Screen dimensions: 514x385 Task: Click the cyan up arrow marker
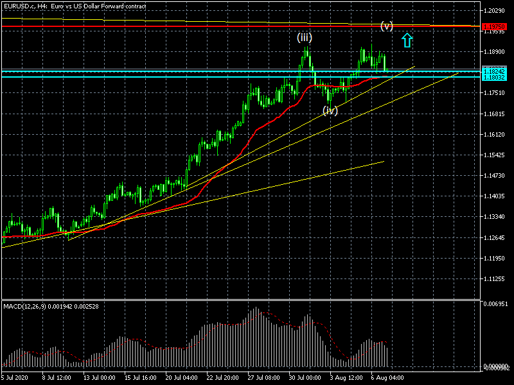tap(407, 40)
